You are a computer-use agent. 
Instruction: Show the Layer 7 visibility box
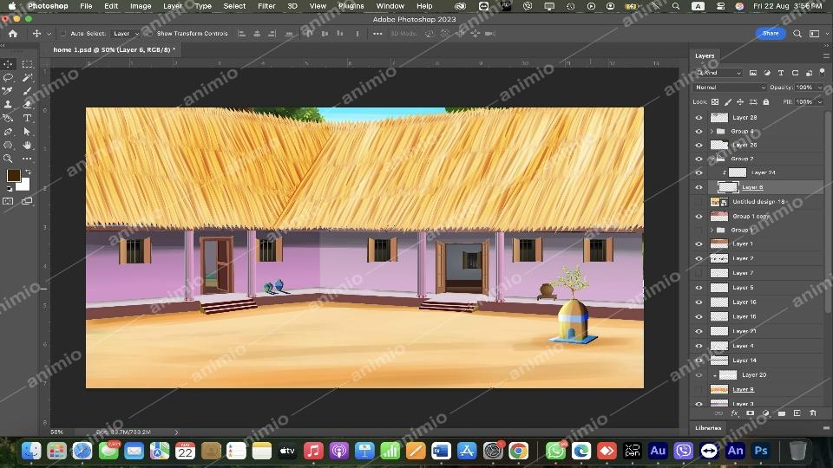point(699,273)
